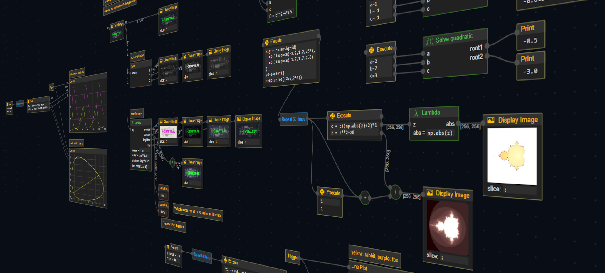Click the Python icon on the Execute node containing 1, 1
Image resolution: width=605 pixels, height=273 pixels.
coord(322,192)
